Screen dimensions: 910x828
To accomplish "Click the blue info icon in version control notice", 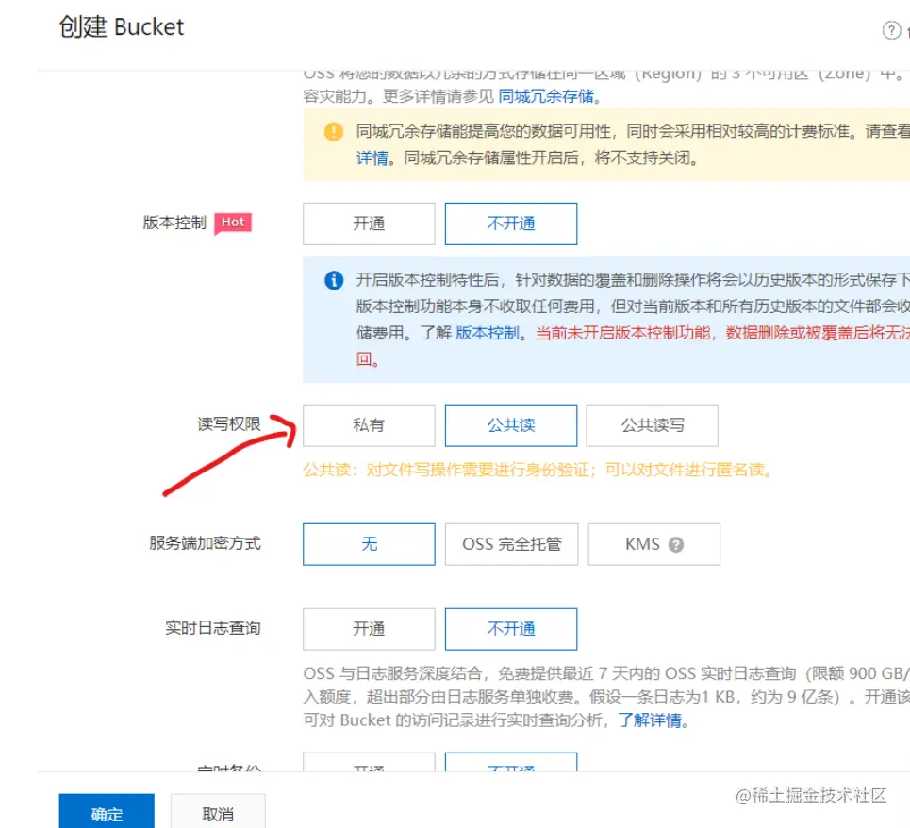I will (334, 280).
